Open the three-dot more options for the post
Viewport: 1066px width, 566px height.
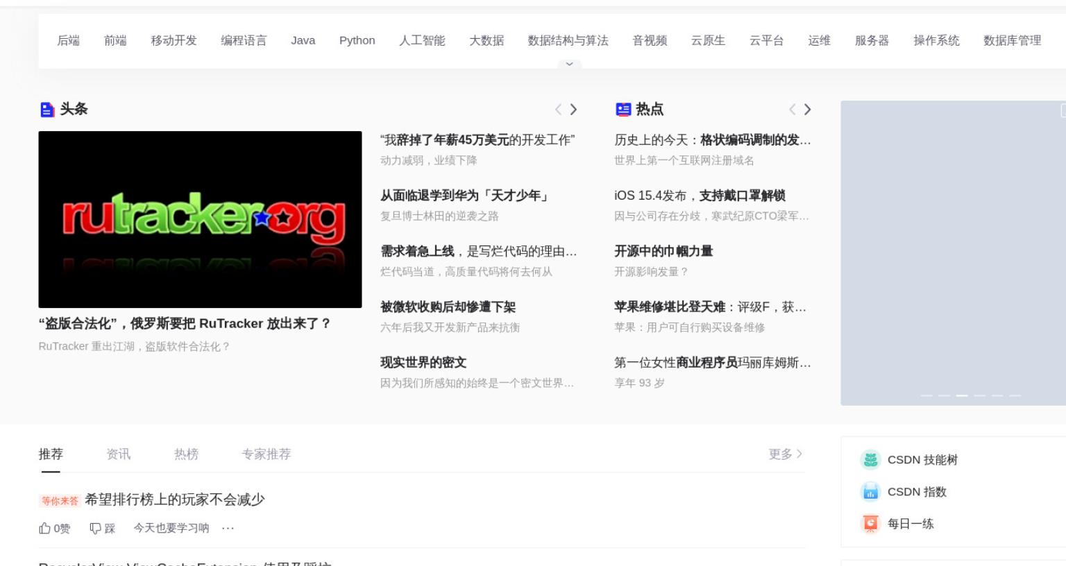(228, 529)
